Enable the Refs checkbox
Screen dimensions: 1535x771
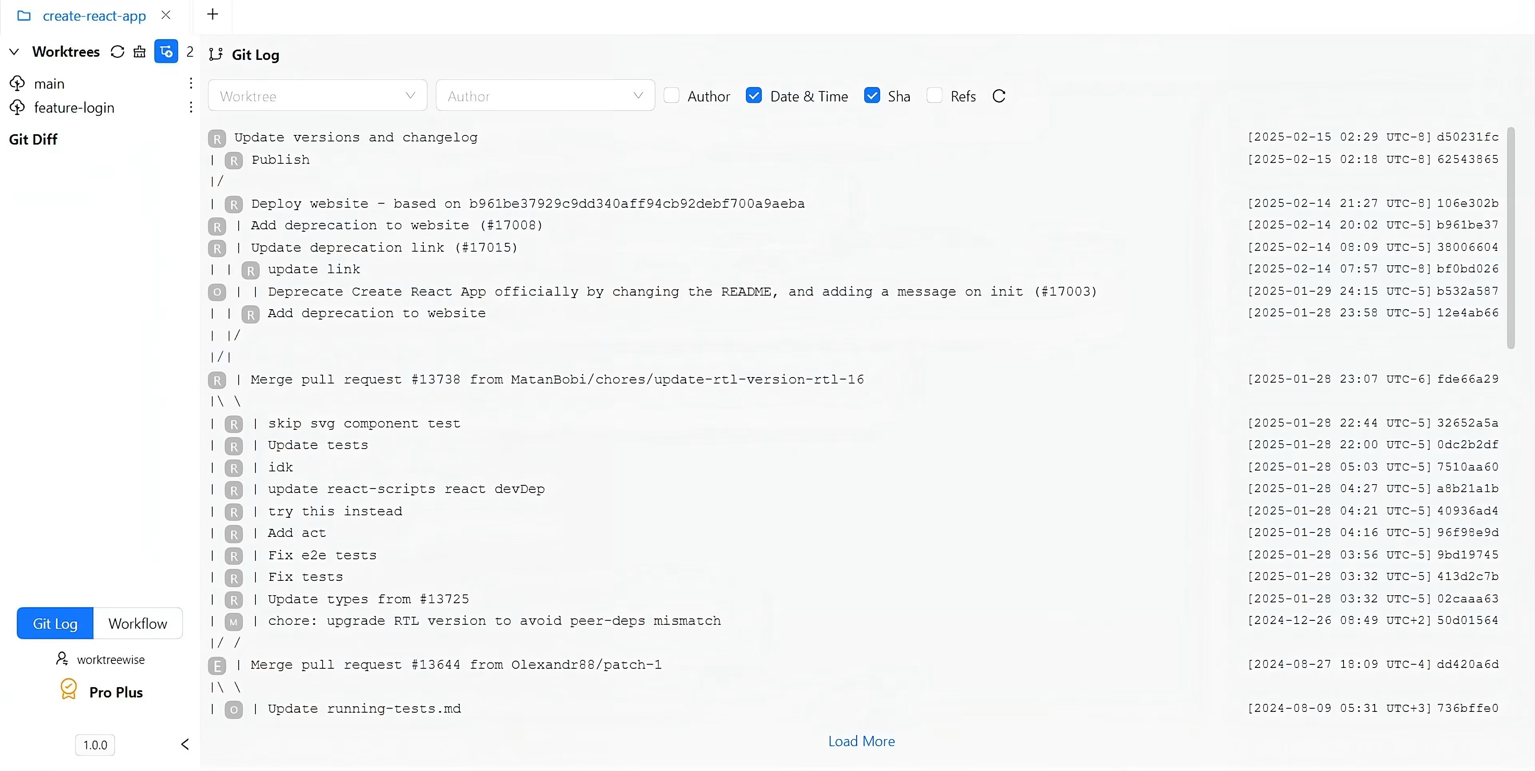pos(934,95)
